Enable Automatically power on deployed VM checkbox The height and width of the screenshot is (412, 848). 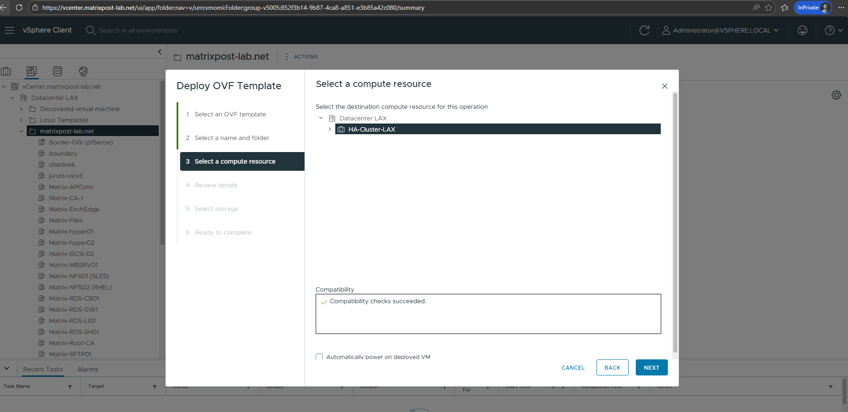[x=319, y=357]
